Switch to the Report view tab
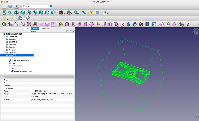199x121 pixels. (46, 29)
